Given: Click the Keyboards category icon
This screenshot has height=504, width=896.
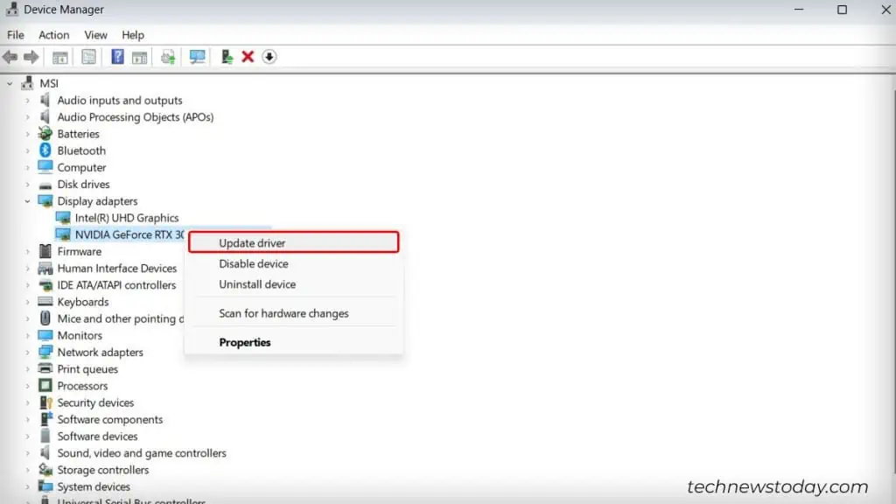Looking at the screenshot, I should click(x=45, y=301).
